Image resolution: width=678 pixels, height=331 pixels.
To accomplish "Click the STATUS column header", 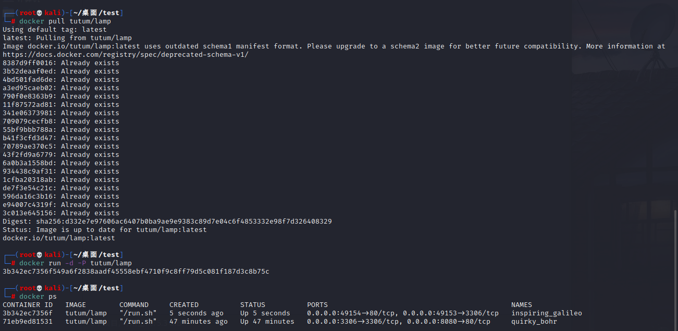I will pyautogui.click(x=253, y=305).
